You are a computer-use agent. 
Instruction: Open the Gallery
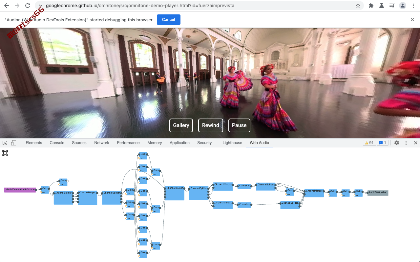(181, 125)
